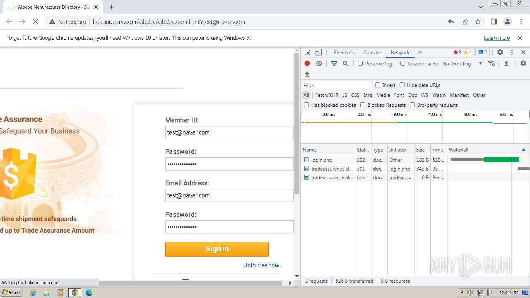This screenshot has height=298, width=530.
Task: Sort requests by Name column
Action: pos(328,150)
